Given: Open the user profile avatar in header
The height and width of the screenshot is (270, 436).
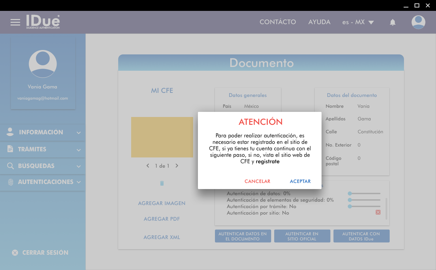Looking at the screenshot, I should tap(418, 22).
